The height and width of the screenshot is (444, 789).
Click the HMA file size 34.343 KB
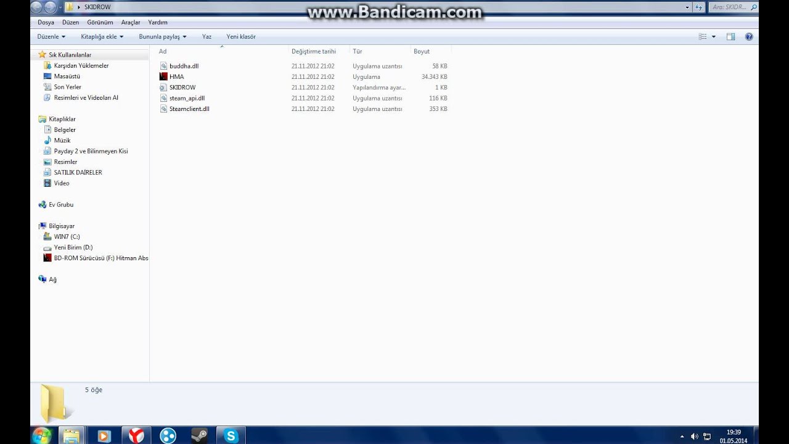point(435,76)
